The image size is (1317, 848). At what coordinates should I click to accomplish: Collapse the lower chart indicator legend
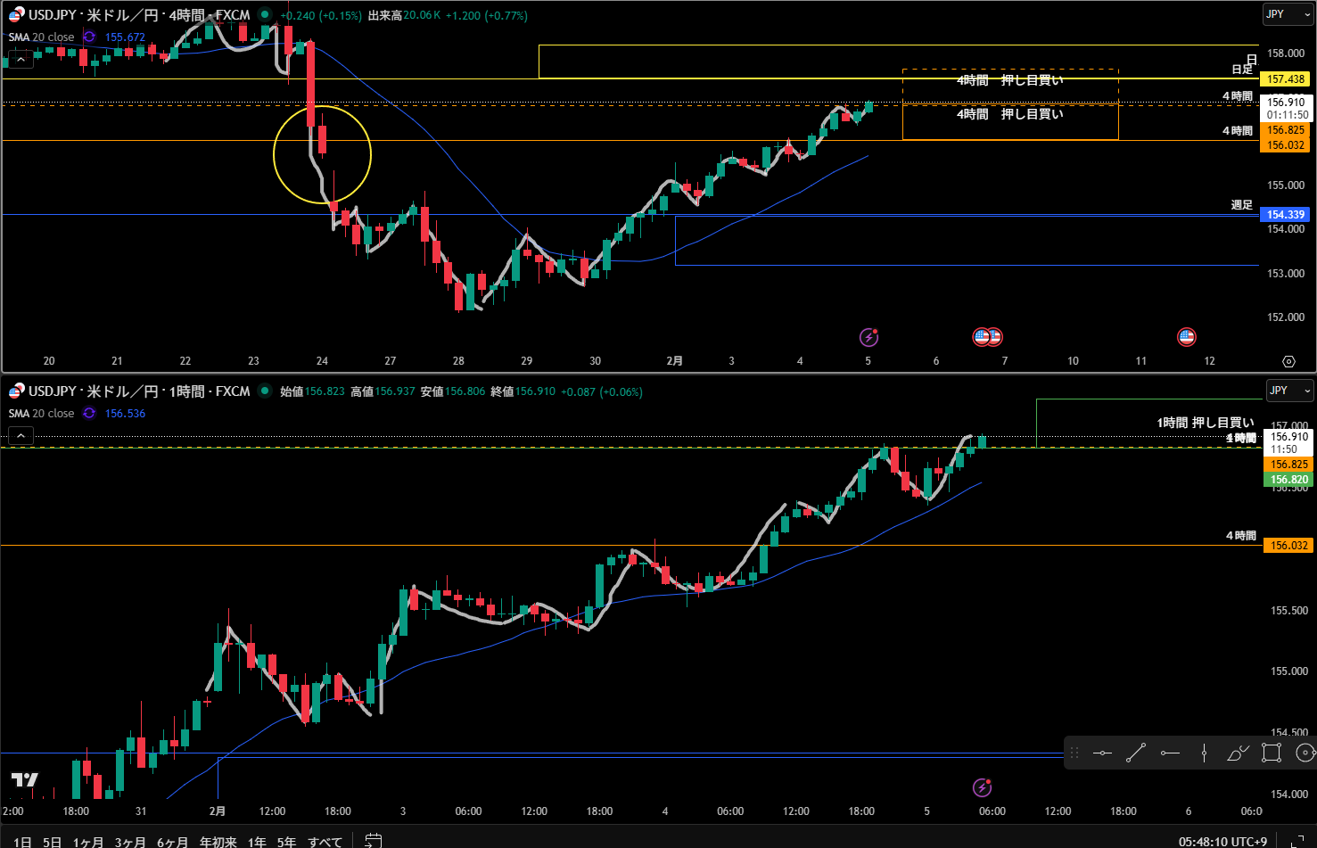click(x=21, y=436)
